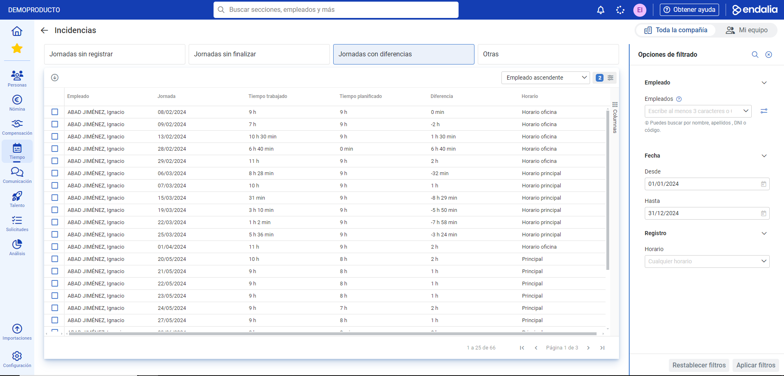This screenshot has height=376, width=784.
Task: Open filter settings icon beside badge 2
Action: point(610,78)
